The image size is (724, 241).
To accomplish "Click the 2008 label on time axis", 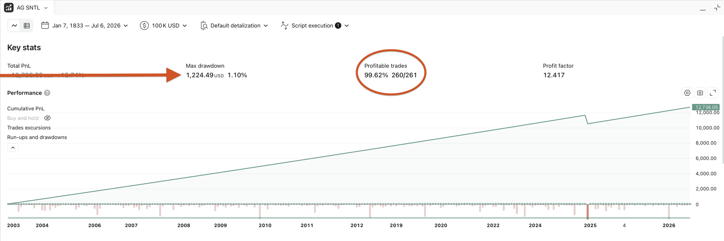I will (x=184, y=225).
